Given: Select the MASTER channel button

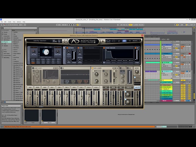Looking at the screenshot, I should coord(137,87).
